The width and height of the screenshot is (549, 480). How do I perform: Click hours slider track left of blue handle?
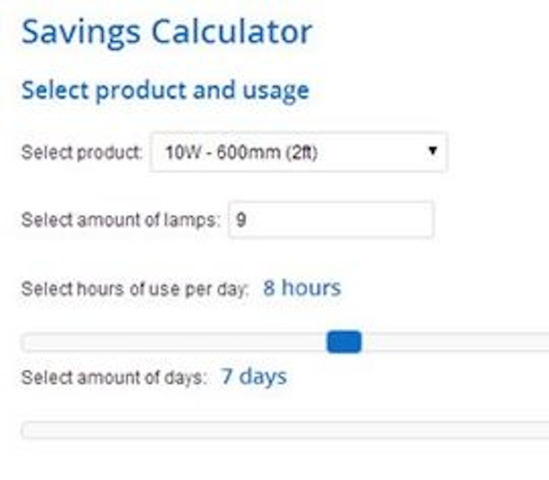[173, 343]
